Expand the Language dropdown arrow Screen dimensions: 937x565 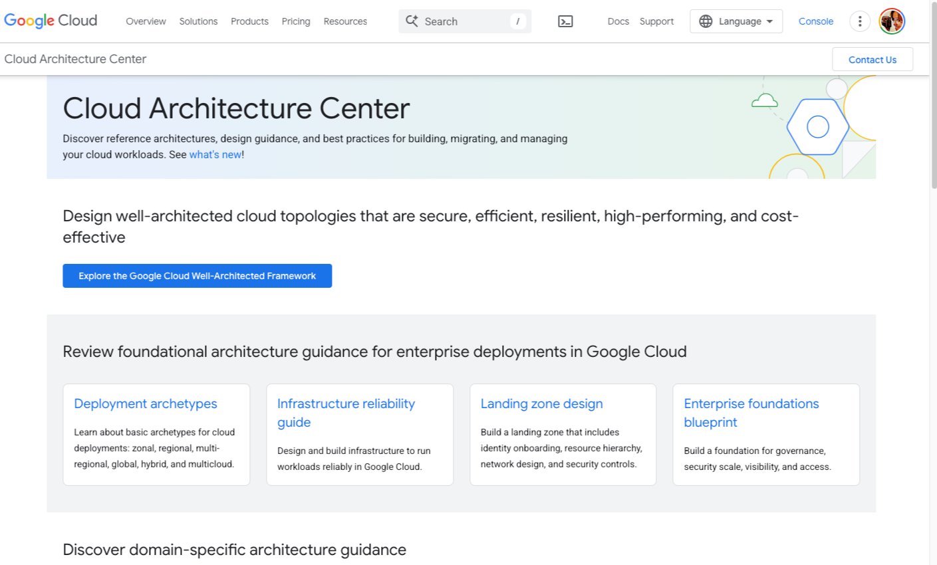pyautogui.click(x=769, y=21)
